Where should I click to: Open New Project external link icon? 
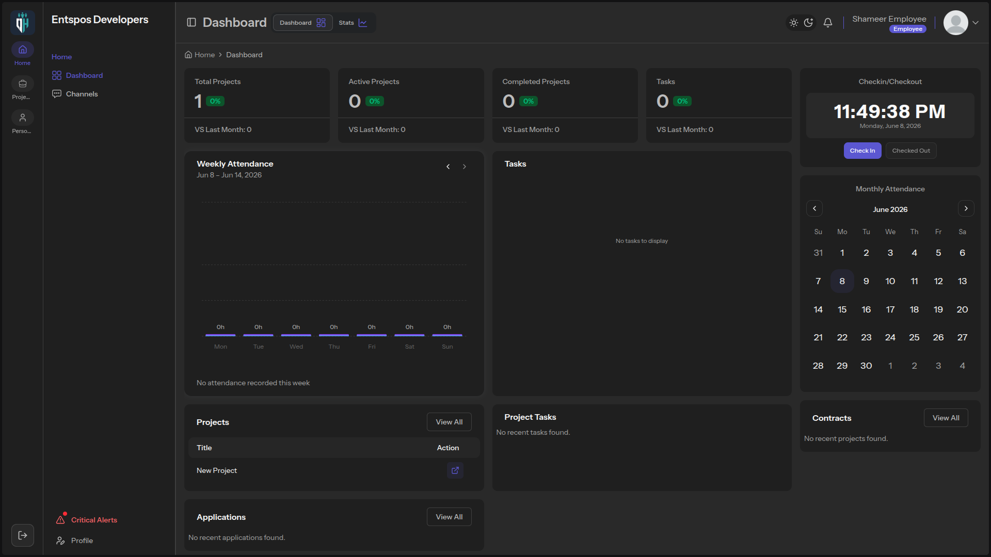(455, 470)
